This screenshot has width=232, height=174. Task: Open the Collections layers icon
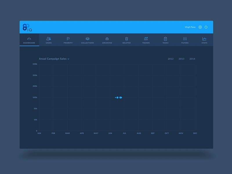point(88,39)
